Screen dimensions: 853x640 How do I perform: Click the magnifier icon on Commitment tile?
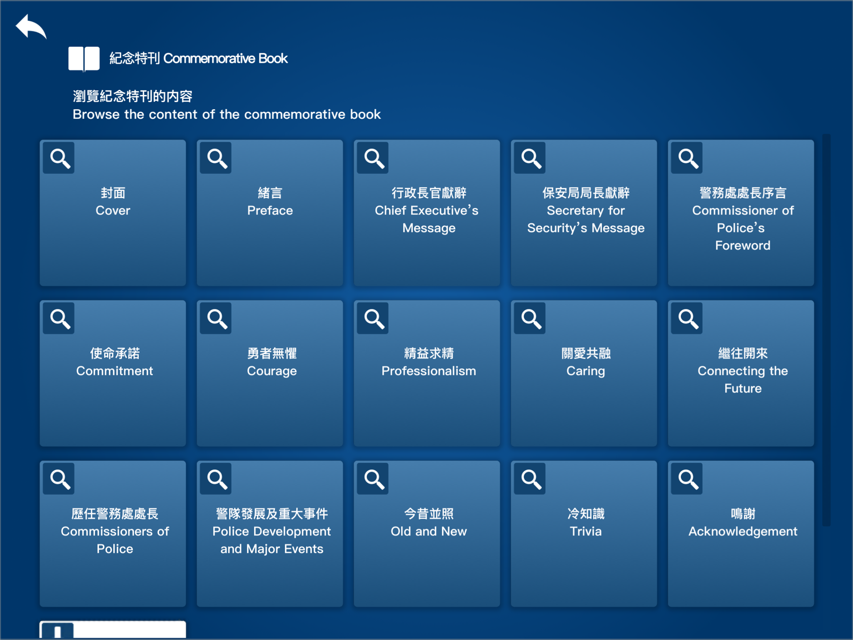[59, 318]
